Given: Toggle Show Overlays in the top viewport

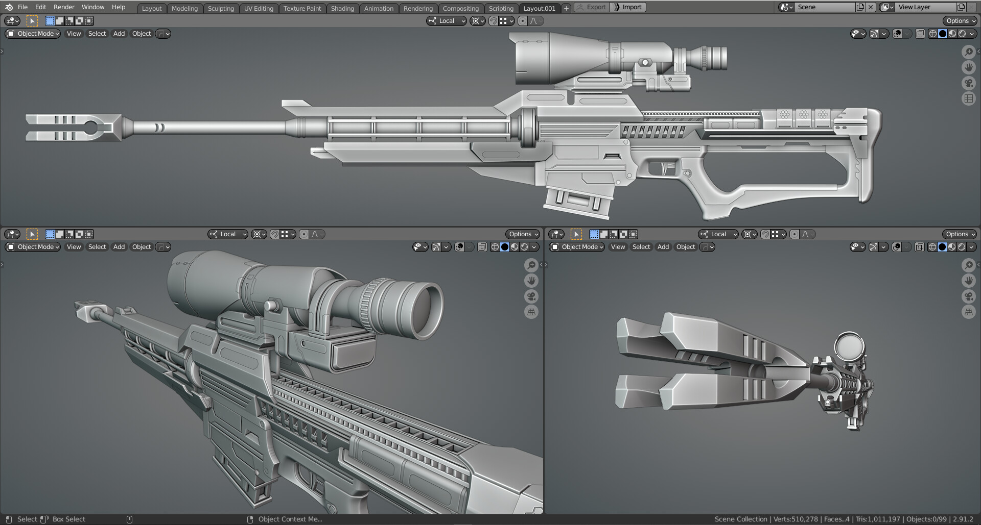Looking at the screenshot, I should 898,34.
